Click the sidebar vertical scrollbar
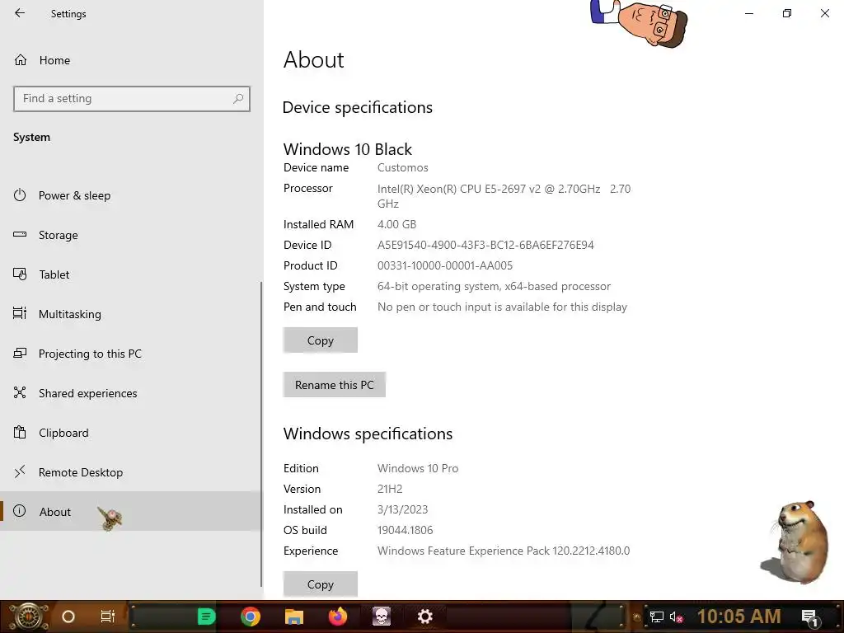The width and height of the screenshot is (844, 633). 261,434
